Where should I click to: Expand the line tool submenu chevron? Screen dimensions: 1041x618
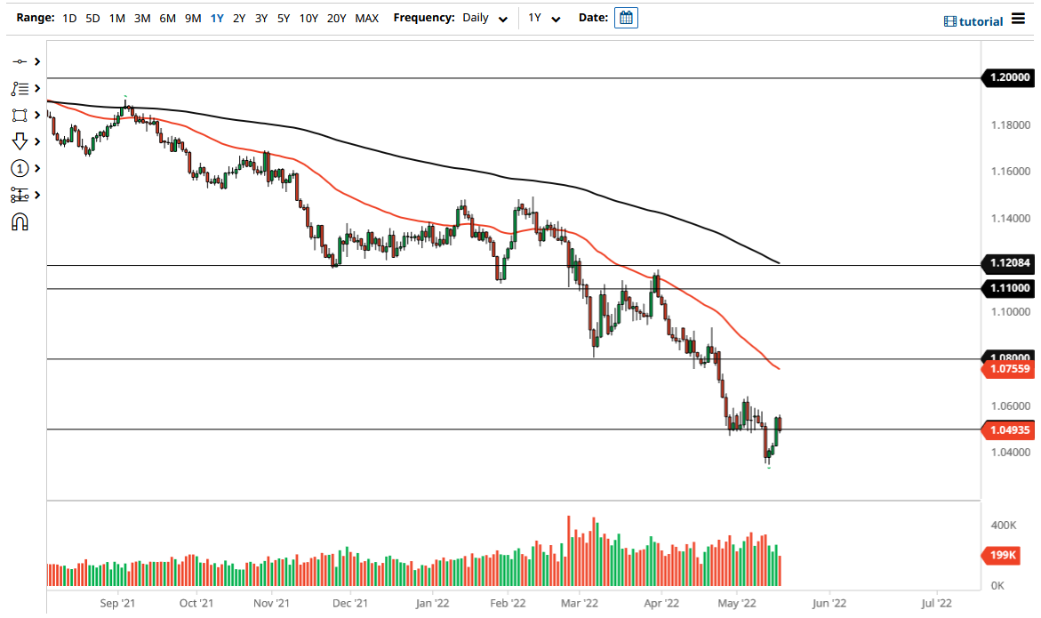(x=37, y=61)
